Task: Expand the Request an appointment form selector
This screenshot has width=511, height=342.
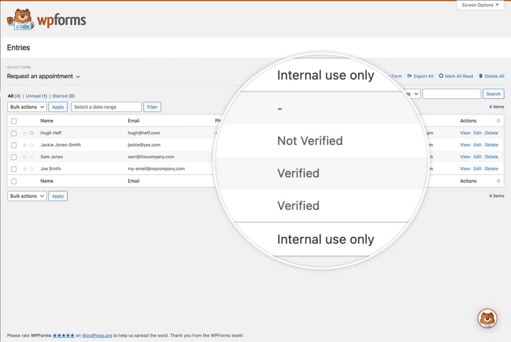Action: point(42,76)
